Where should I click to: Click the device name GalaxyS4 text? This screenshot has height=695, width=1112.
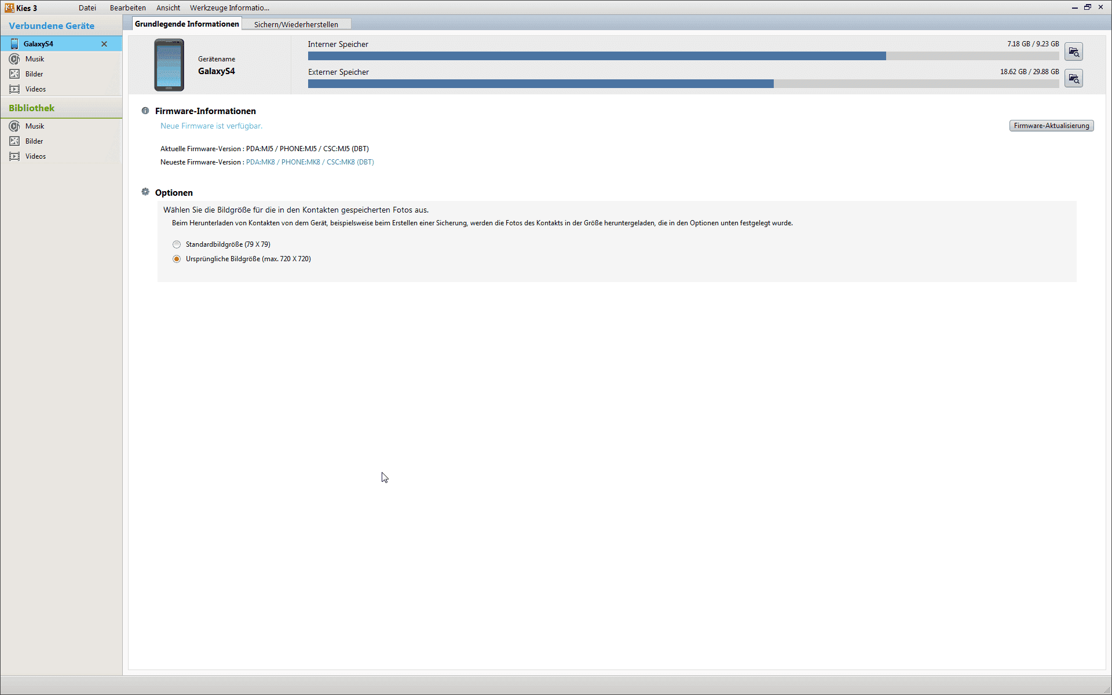[x=216, y=71]
